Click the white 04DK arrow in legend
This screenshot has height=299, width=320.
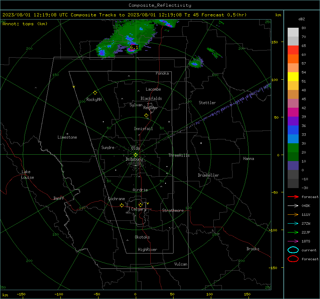293,206
